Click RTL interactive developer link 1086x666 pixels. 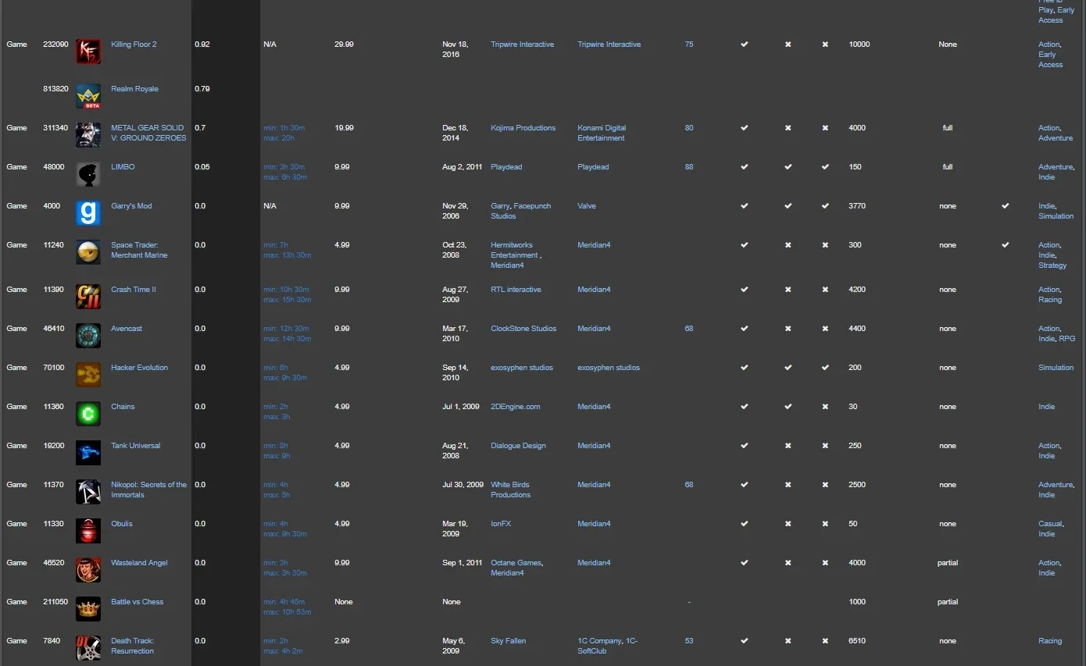[x=516, y=290]
